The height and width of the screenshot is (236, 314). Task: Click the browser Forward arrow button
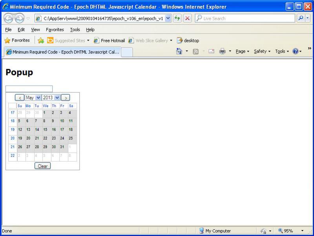click(19, 18)
